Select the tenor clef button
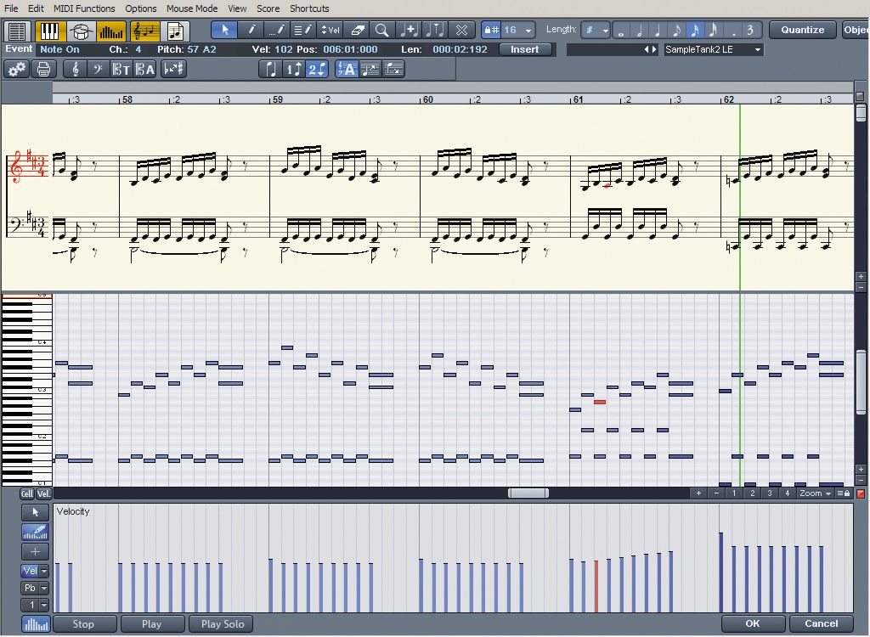 pyautogui.click(x=121, y=70)
